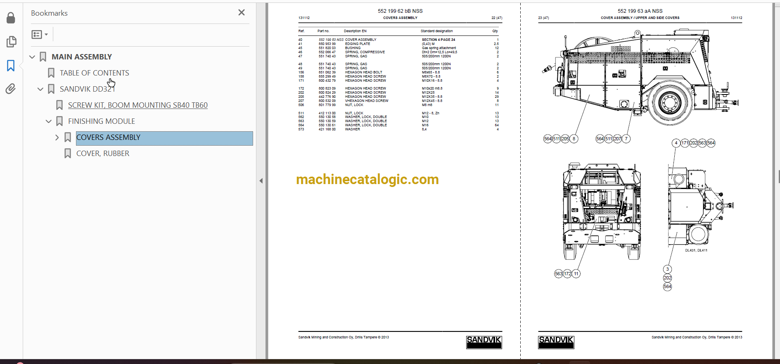Open the page thumbnails panel icon
The width and height of the screenshot is (780, 364).
point(11,41)
